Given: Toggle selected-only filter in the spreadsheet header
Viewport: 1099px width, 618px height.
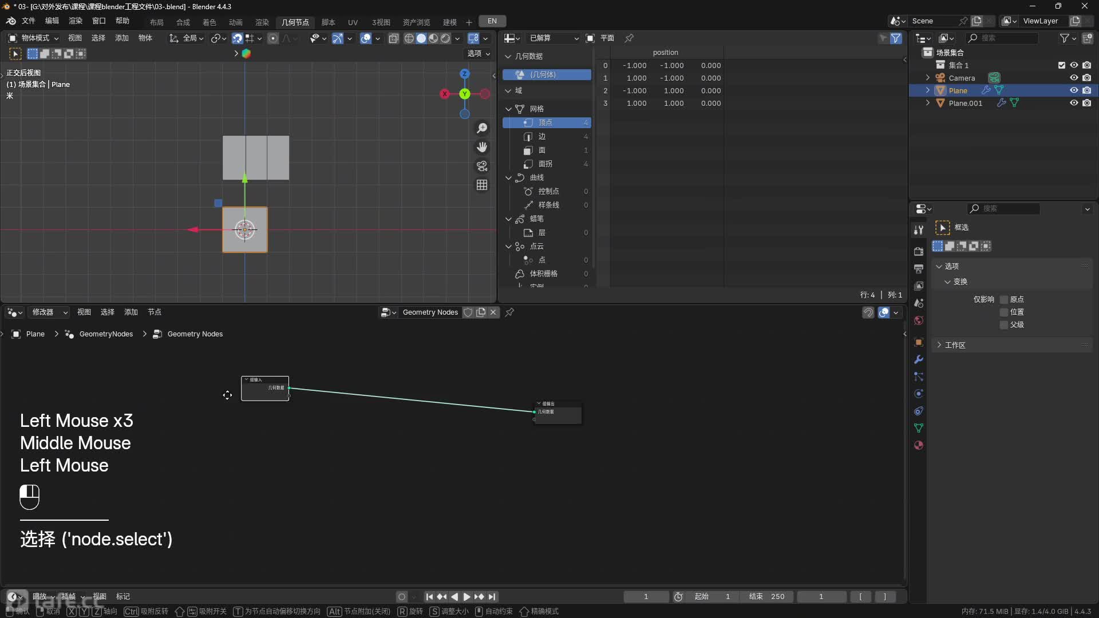Looking at the screenshot, I should click(883, 38).
